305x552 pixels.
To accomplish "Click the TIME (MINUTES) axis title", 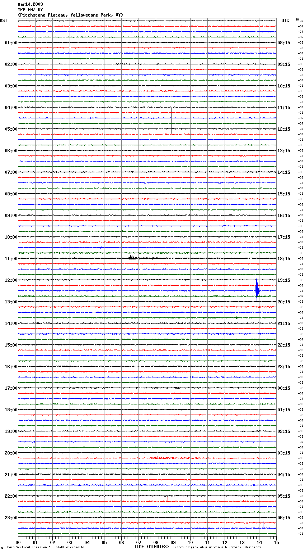I will (x=151, y=547).
